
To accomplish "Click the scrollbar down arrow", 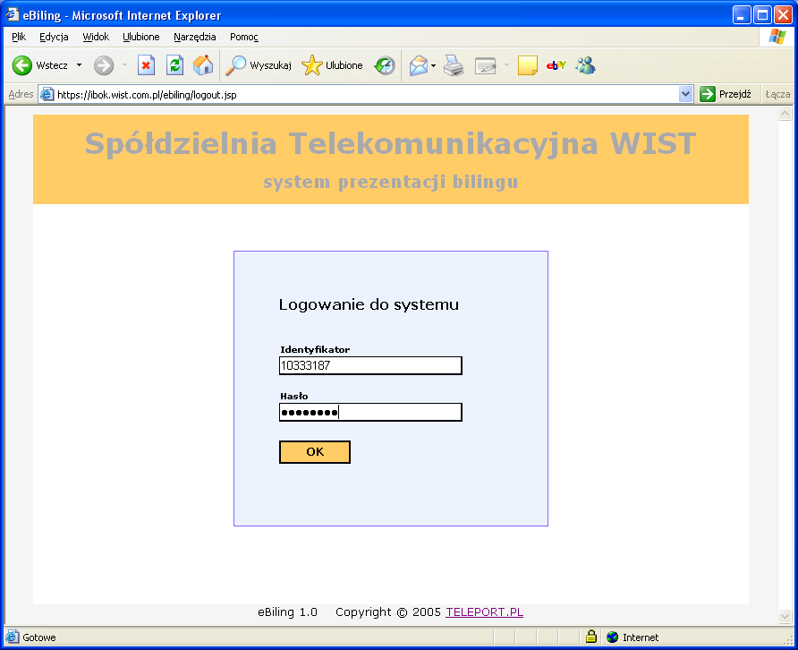I will [x=785, y=616].
